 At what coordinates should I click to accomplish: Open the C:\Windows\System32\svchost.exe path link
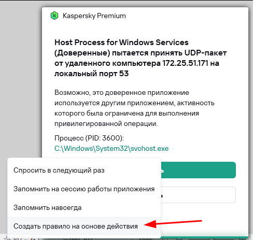tap(111, 148)
